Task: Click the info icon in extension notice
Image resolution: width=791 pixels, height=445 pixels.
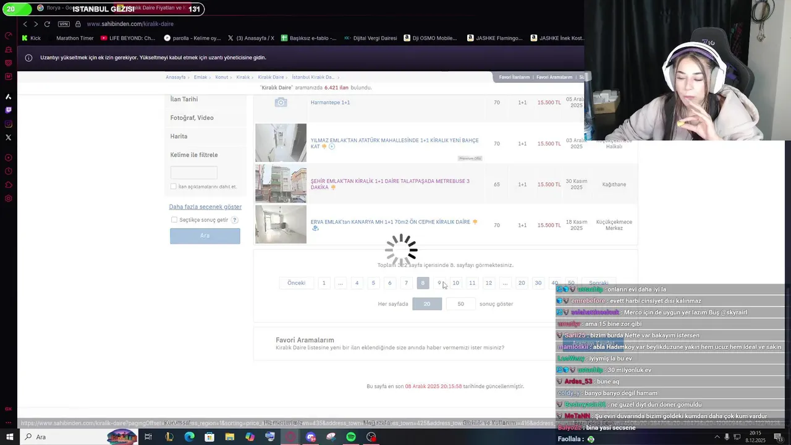Action: point(28,57)
